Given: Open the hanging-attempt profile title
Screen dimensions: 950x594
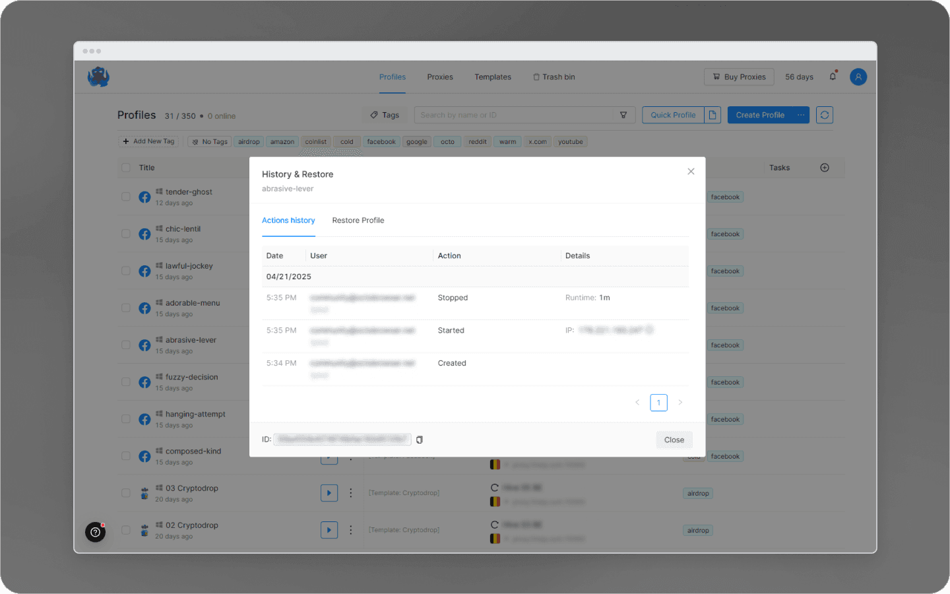Looking at the screenshot, I should point(195,414).
